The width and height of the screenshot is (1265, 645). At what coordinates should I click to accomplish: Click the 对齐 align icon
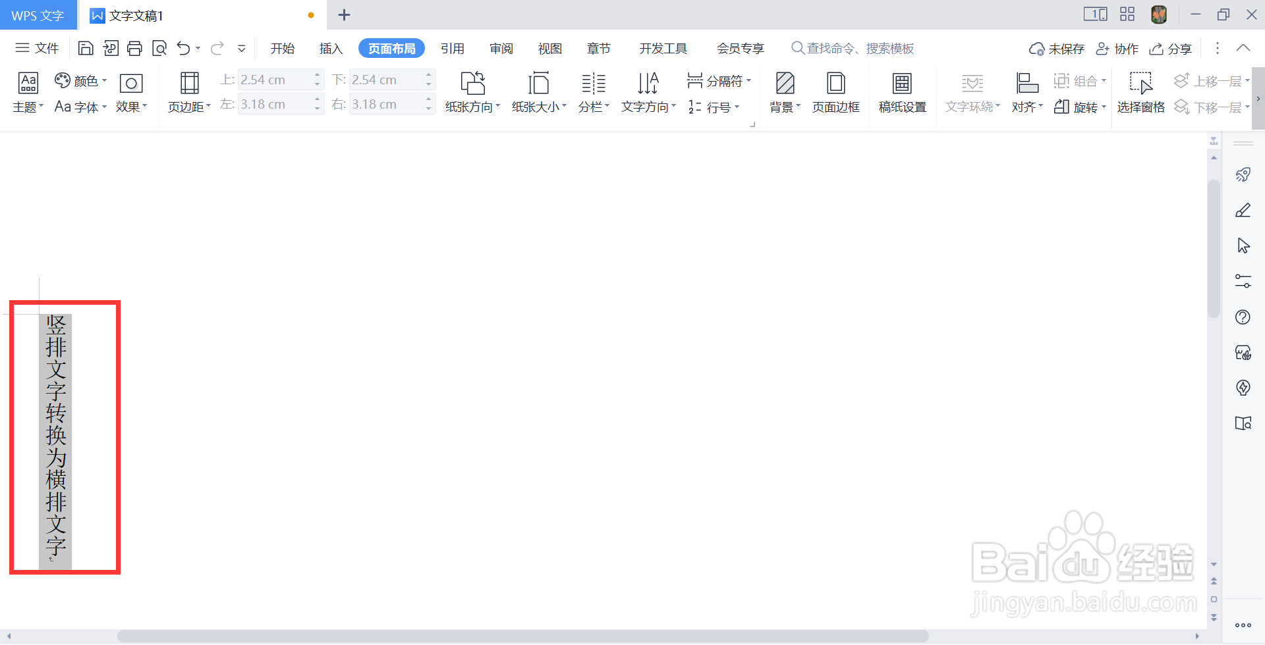pos(1027,83)
